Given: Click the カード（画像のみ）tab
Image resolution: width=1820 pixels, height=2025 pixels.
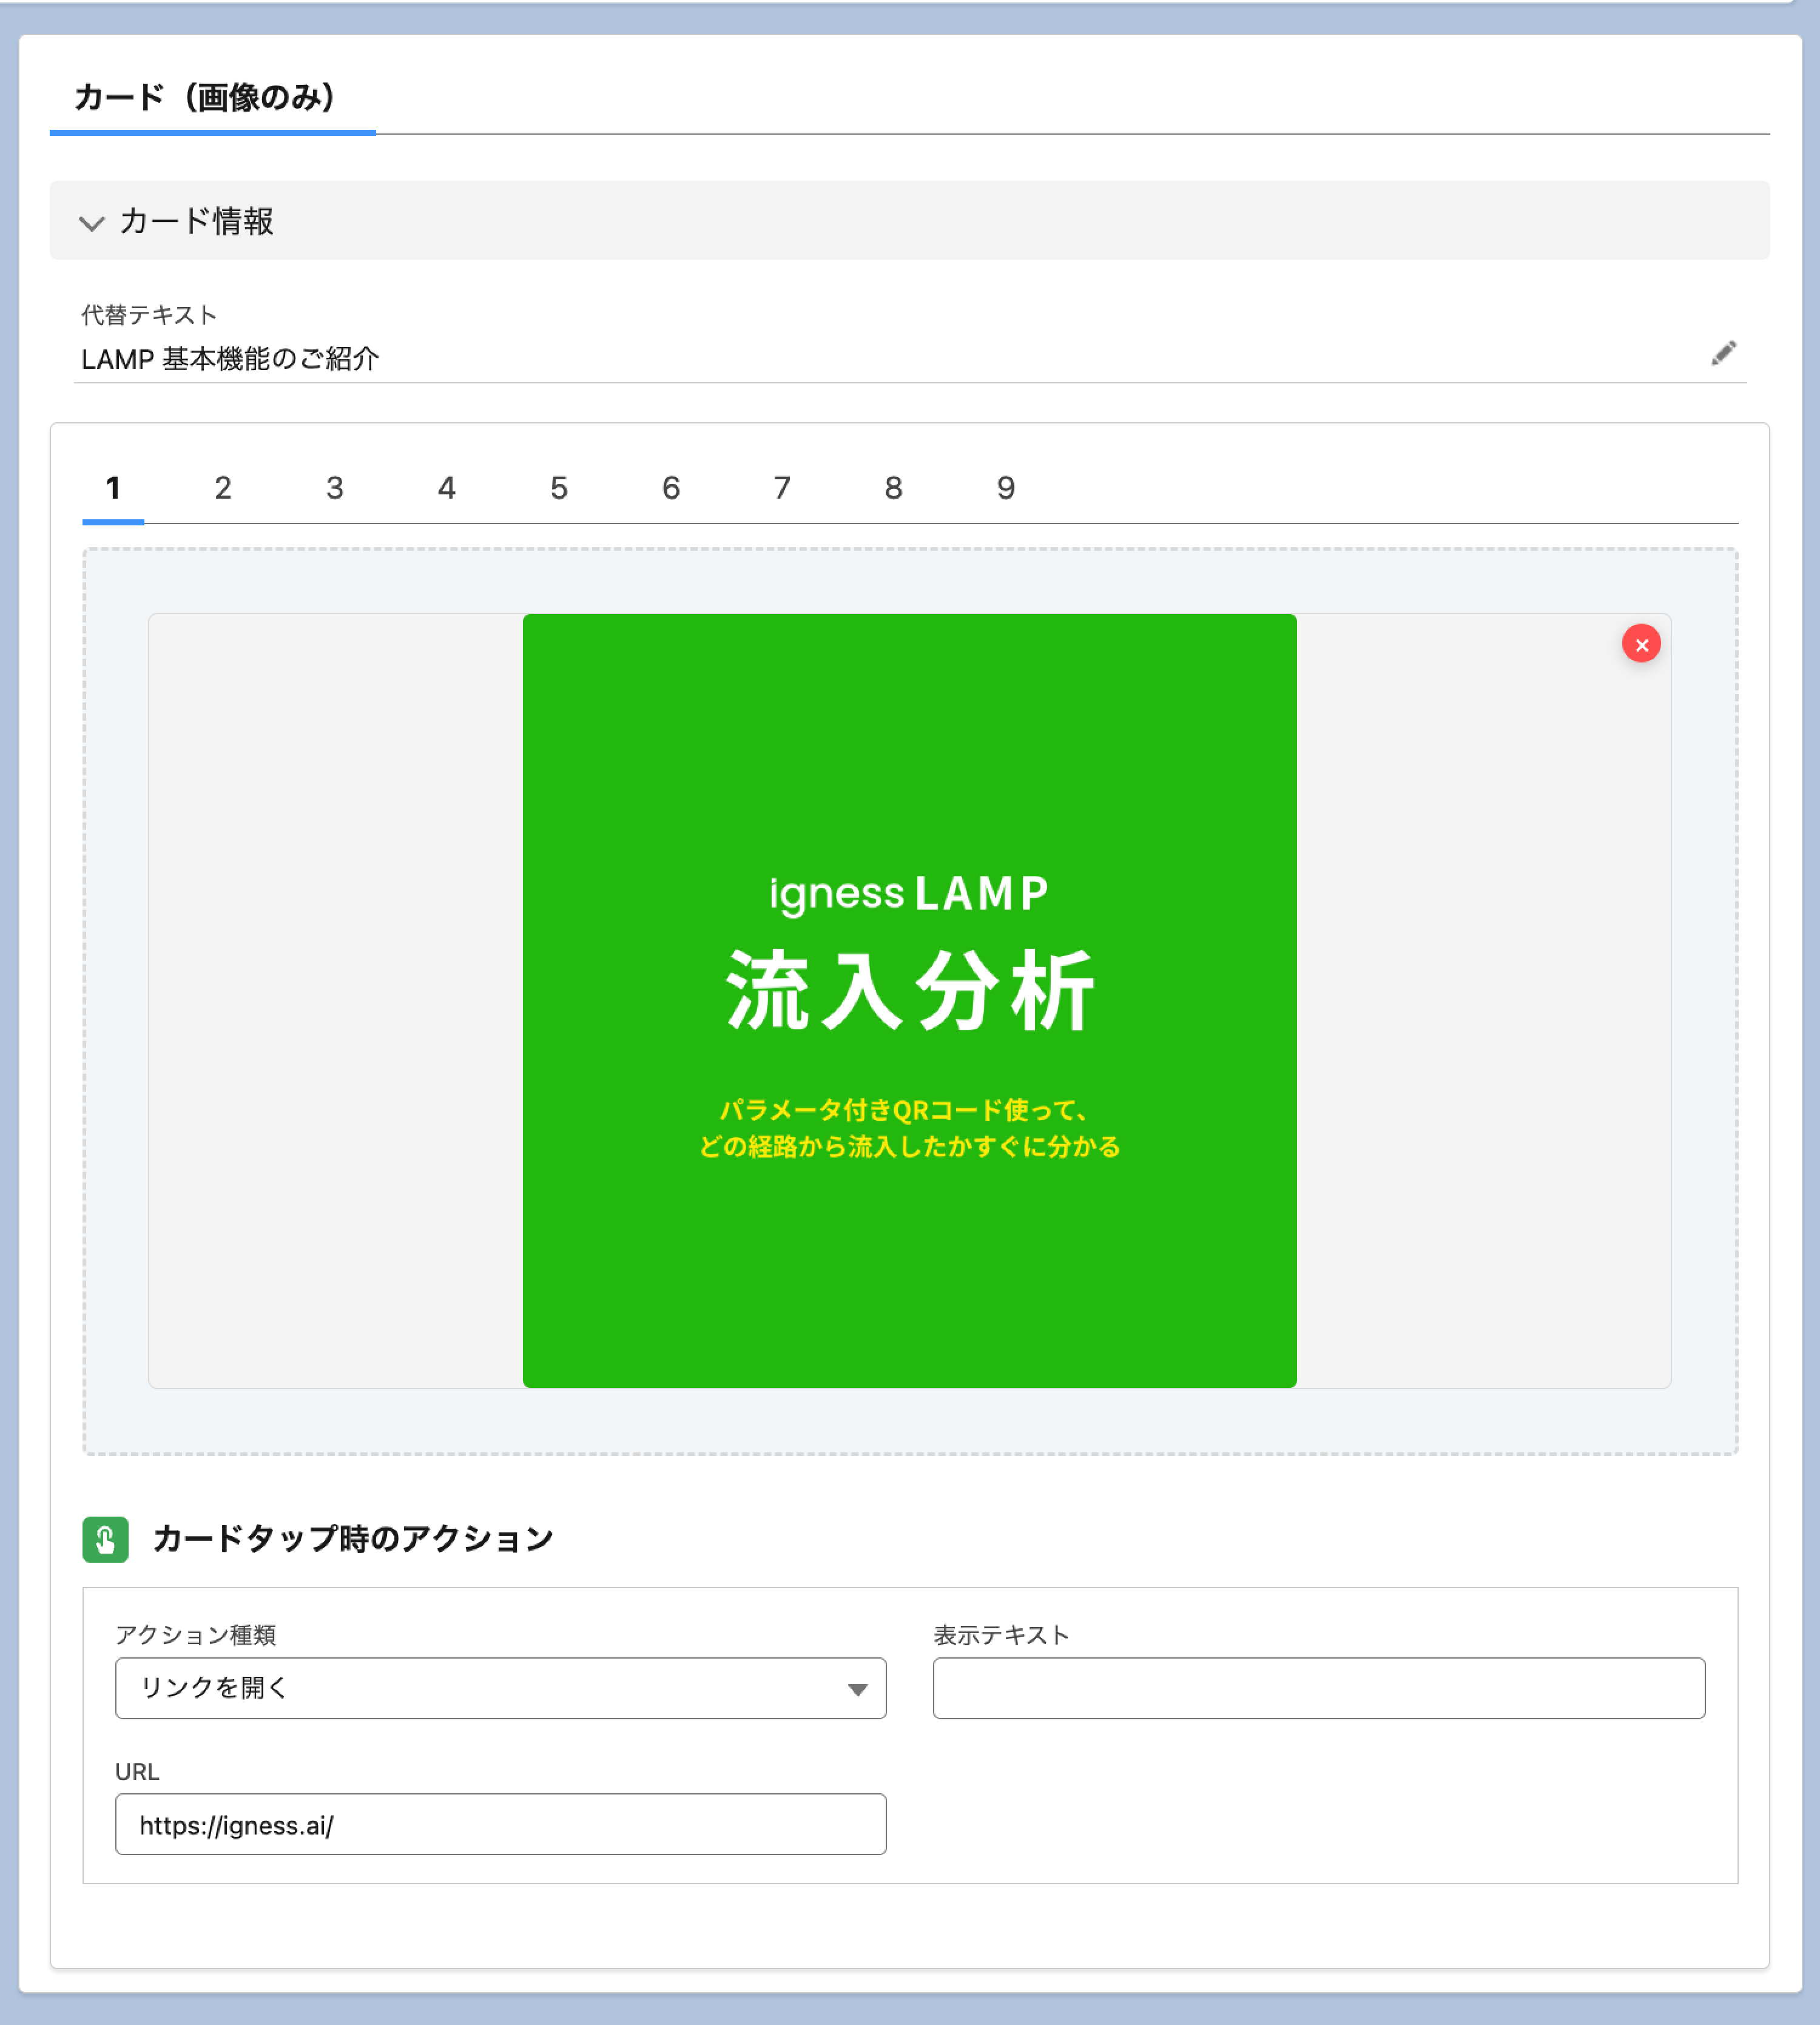Looking at the screenshot, I should (x=206, y=98).
